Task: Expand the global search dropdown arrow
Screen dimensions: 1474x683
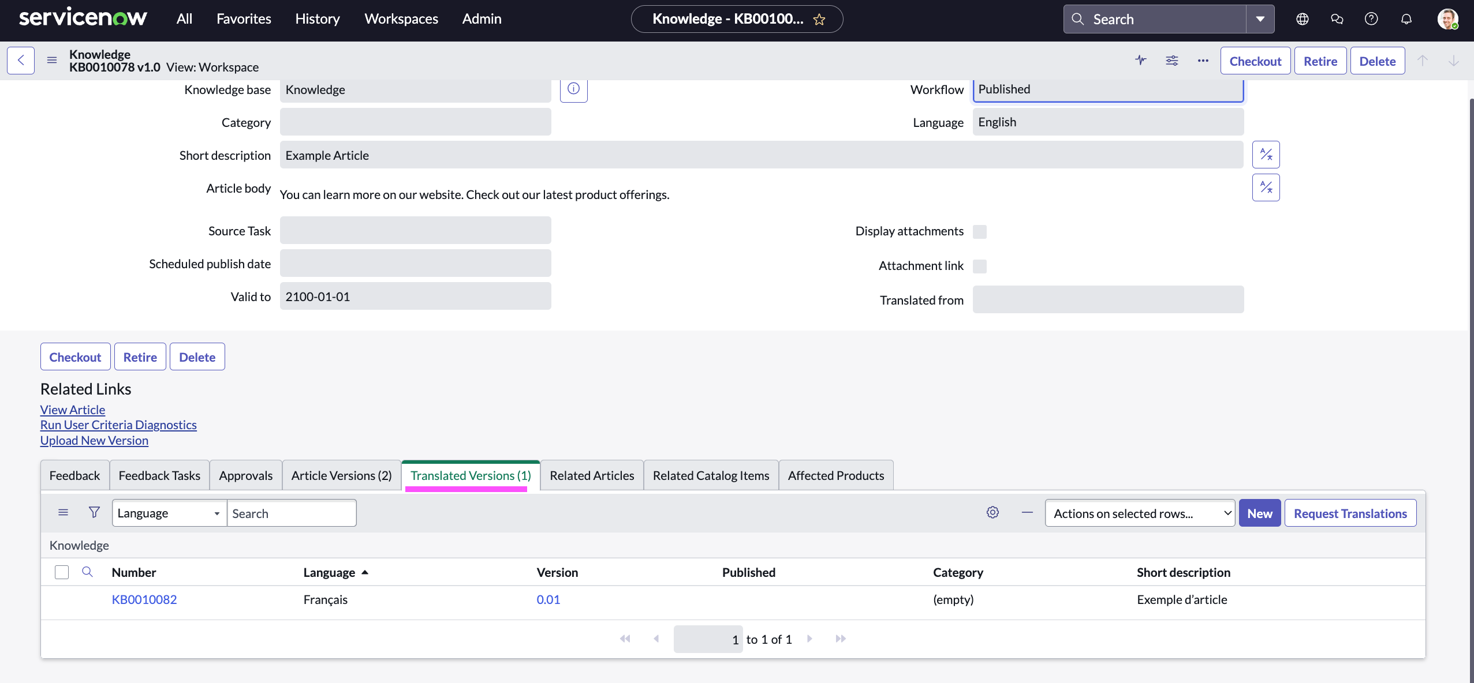Action: [x=1260, y=19]
